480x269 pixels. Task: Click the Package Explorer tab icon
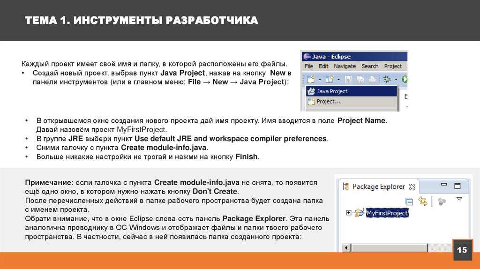(346, 187)
